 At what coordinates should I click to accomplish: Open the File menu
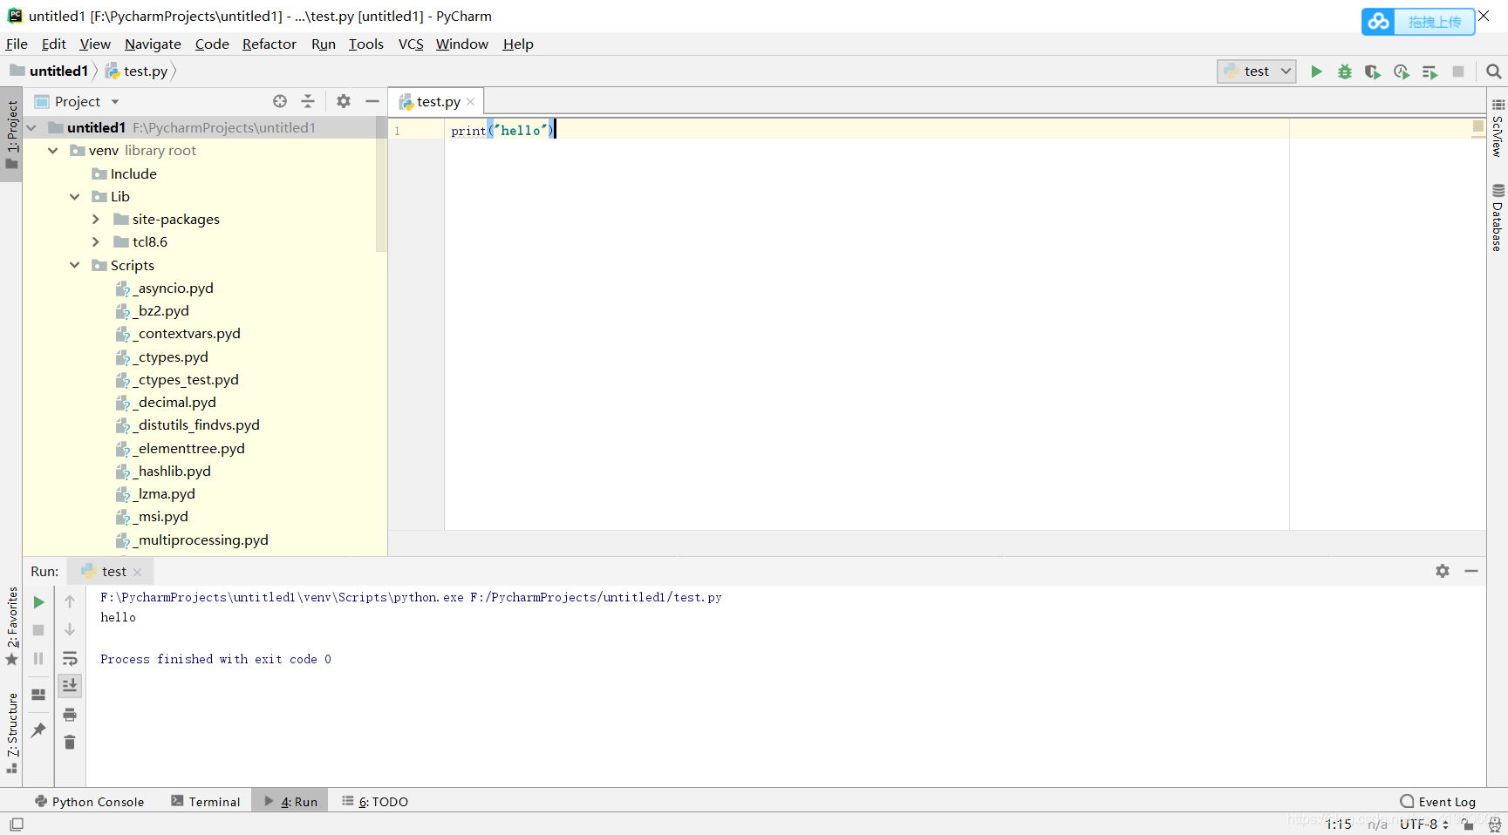click(17, 44)
